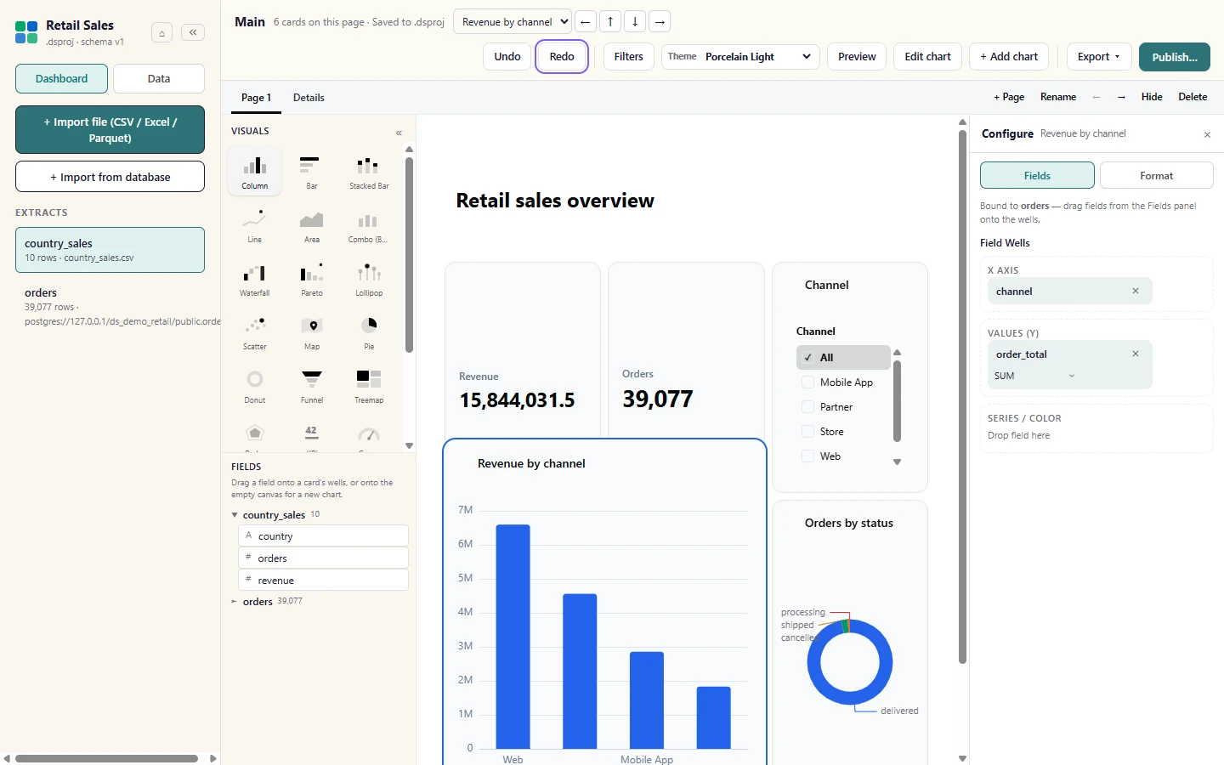Image resolution: width=1224 pixels, height=765 pixels.
Task: Choose the Donut chart visual
Action: [254, 385]
